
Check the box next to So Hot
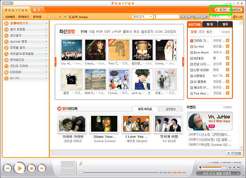(x=191, y=47)
